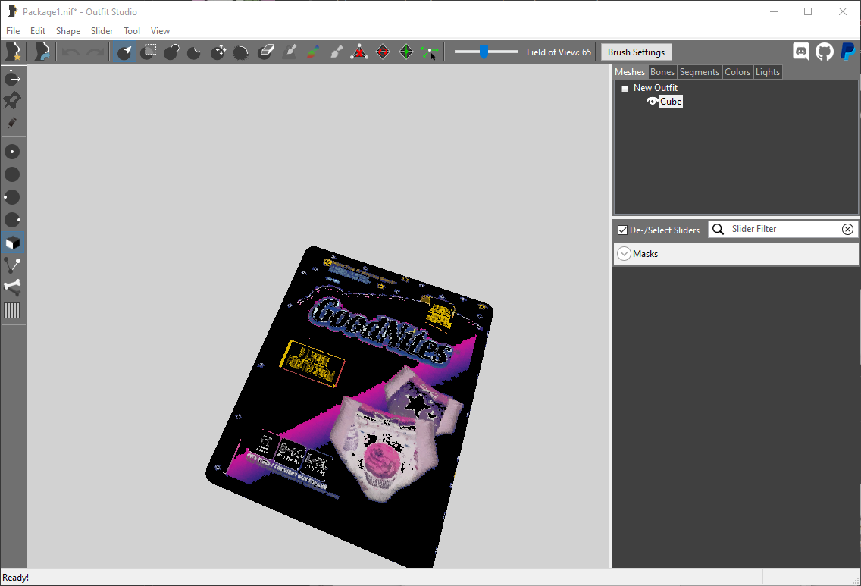The height and width of the screenshot is (586, 861).
Task: Choose the Alpha brush tool
Action: pyautogui.click(x=336, y=52)
